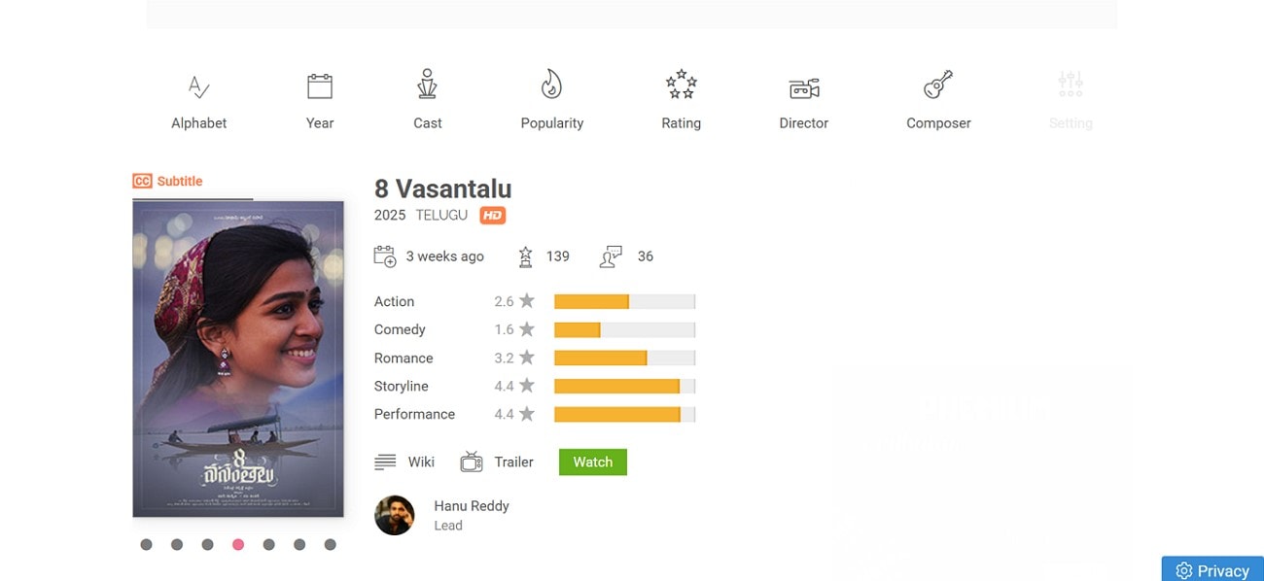
Task: Click the Trailer TV icon
Action: point(472,461)
